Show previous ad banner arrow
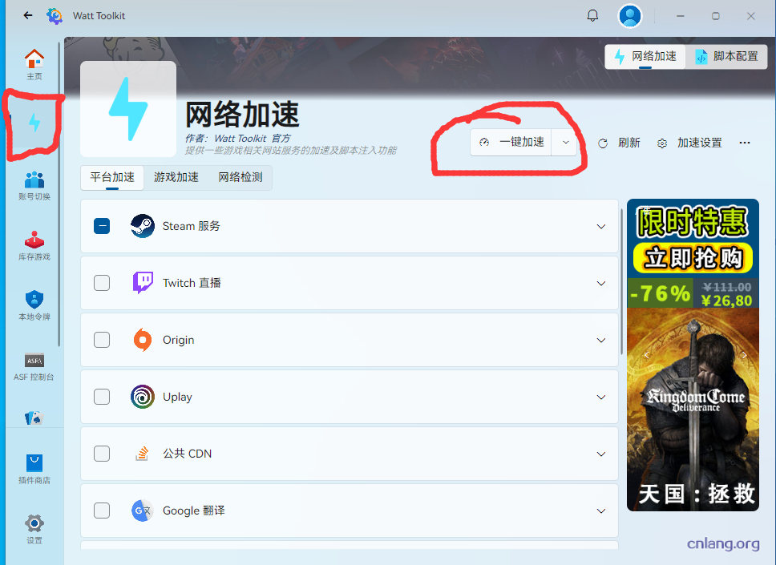Image resolution: width=776 pixels, height=565 pixels. [x=646, y=355]
